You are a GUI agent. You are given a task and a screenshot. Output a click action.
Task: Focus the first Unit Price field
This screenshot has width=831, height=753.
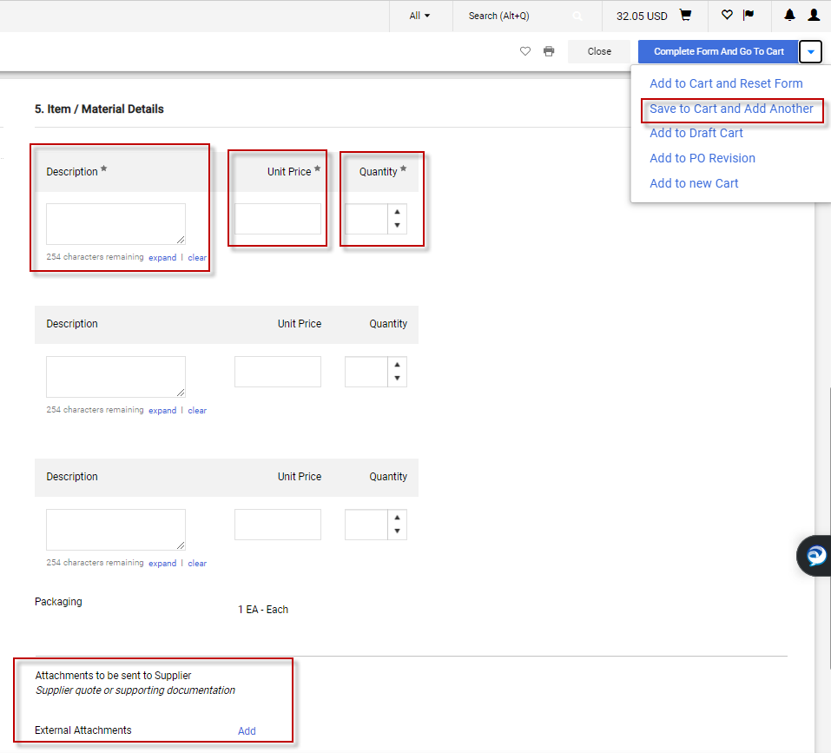pos(277,219)
